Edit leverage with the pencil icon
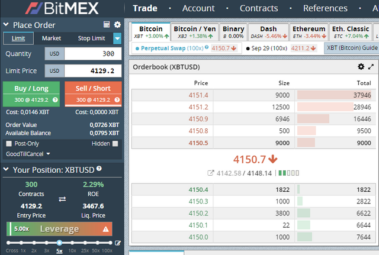Image resolution: width=379 pixels, height=255 pixels. 118,243
